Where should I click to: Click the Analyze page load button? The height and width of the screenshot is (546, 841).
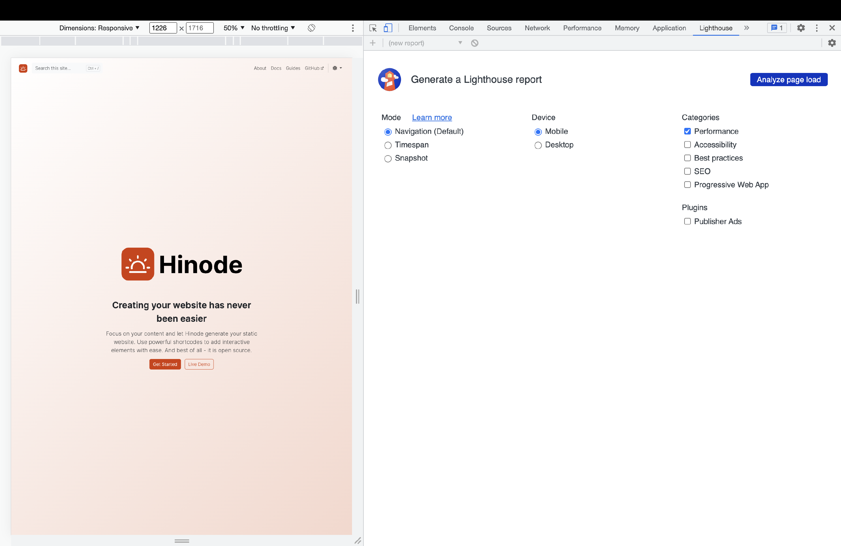[788, 80]
